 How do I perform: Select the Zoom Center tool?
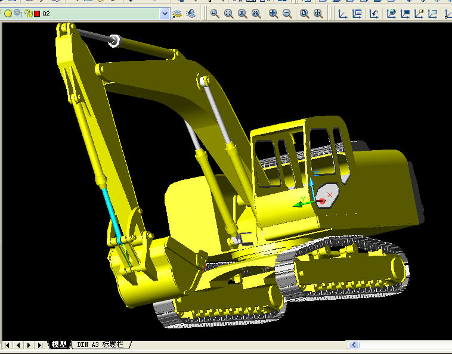click(256, 14)
